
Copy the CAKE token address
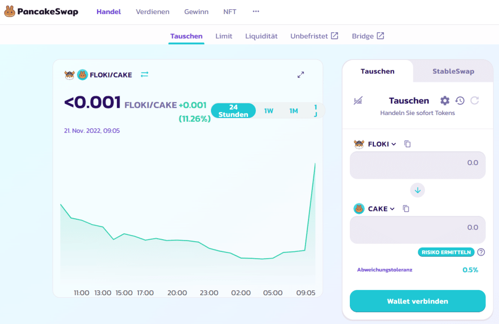click(x=406, y=209)
